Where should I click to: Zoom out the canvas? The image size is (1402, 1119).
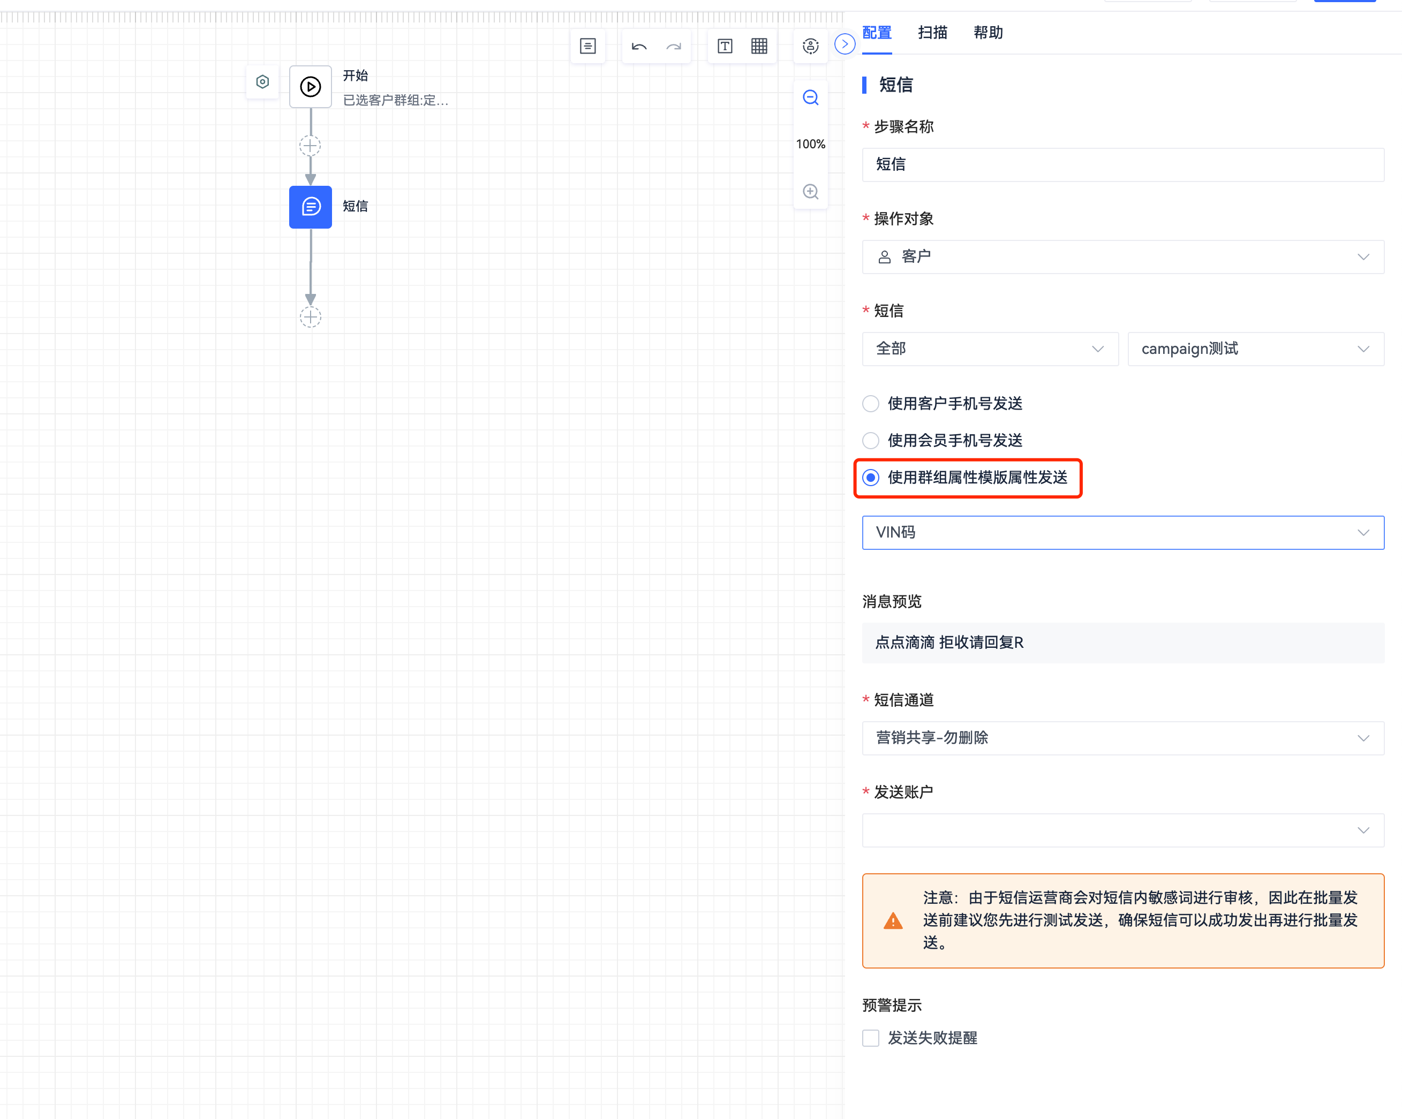pos(810,97)
